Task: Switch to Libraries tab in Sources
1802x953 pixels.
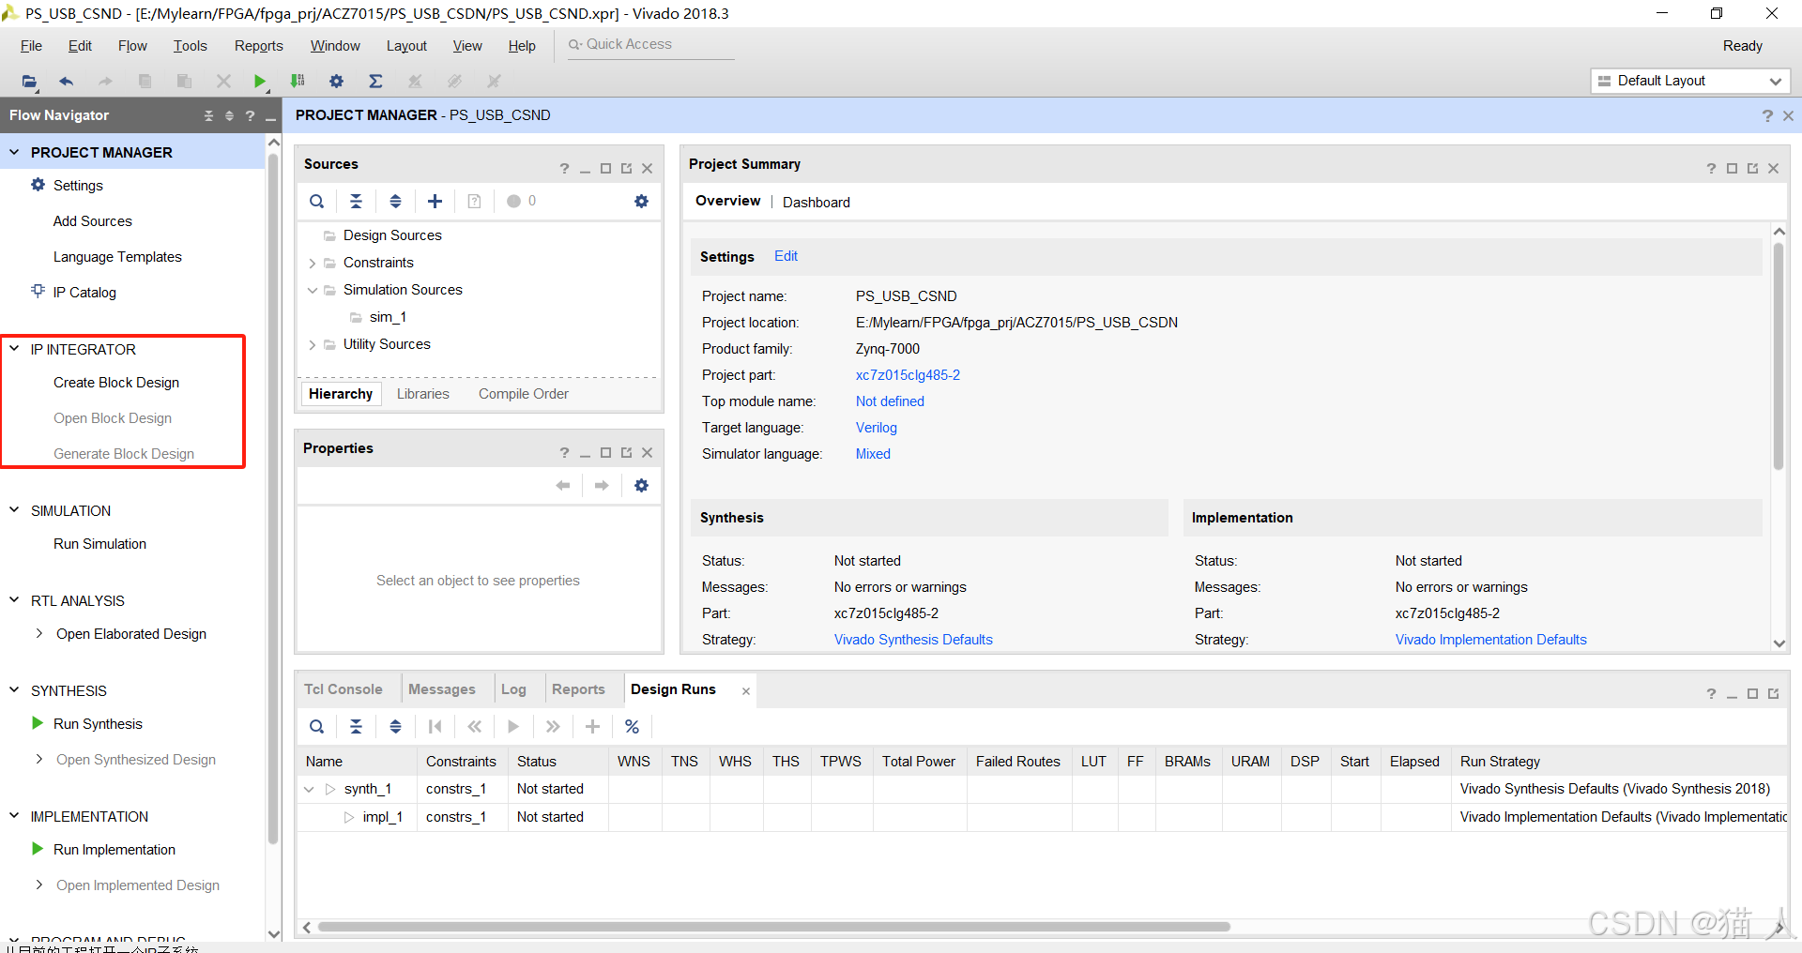Action: coord(423,394)
